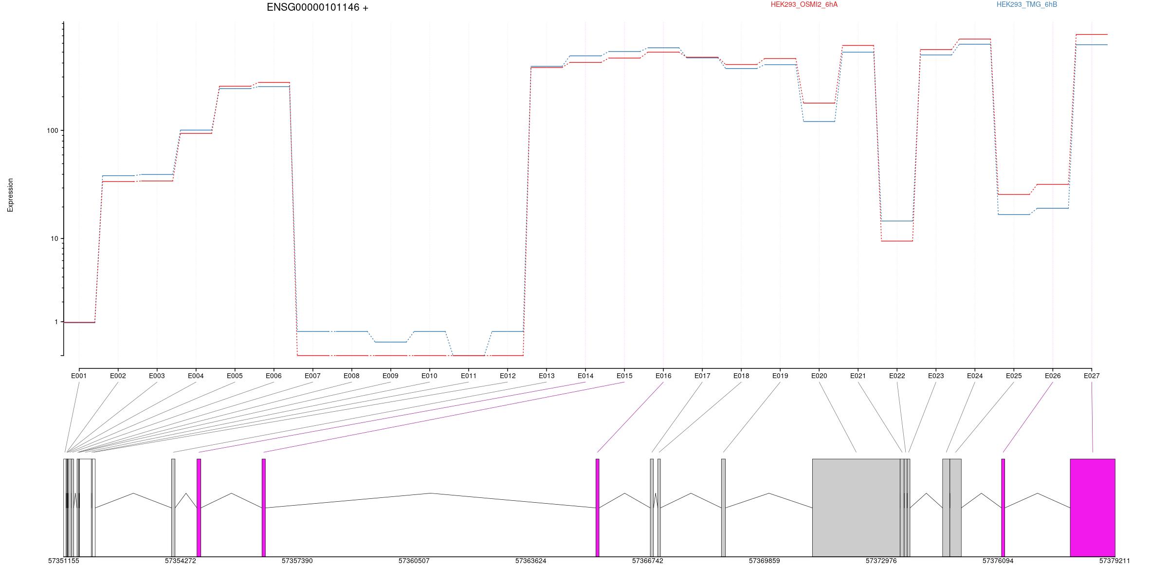The image size is (1168, 584).
Task: Click the large magenta E027 exon block
Action: tap(1093, 508)
